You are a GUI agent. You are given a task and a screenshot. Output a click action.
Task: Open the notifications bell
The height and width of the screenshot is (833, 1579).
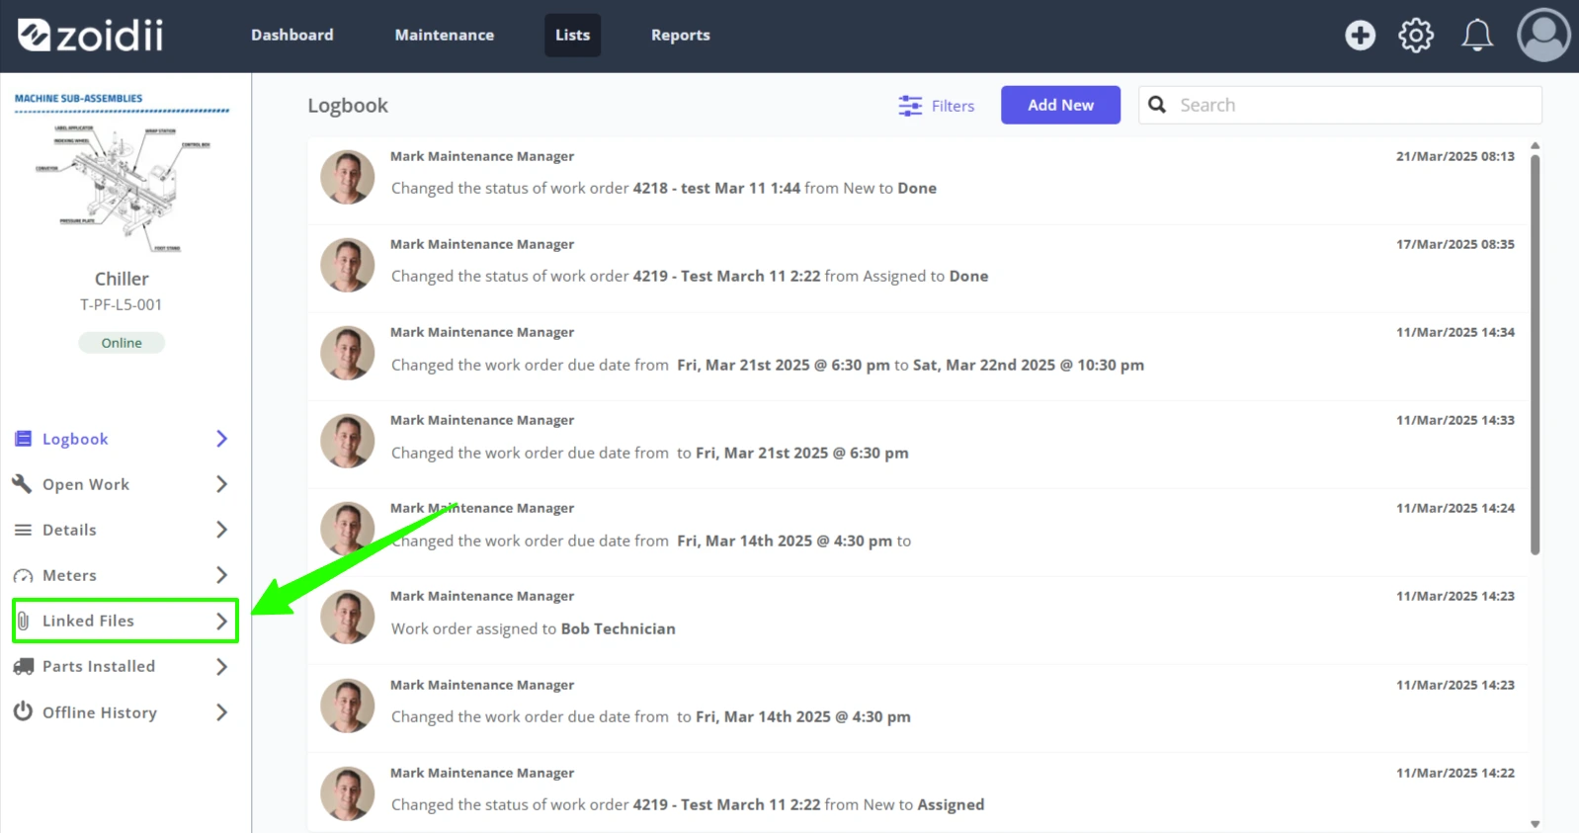point(1477,36)
